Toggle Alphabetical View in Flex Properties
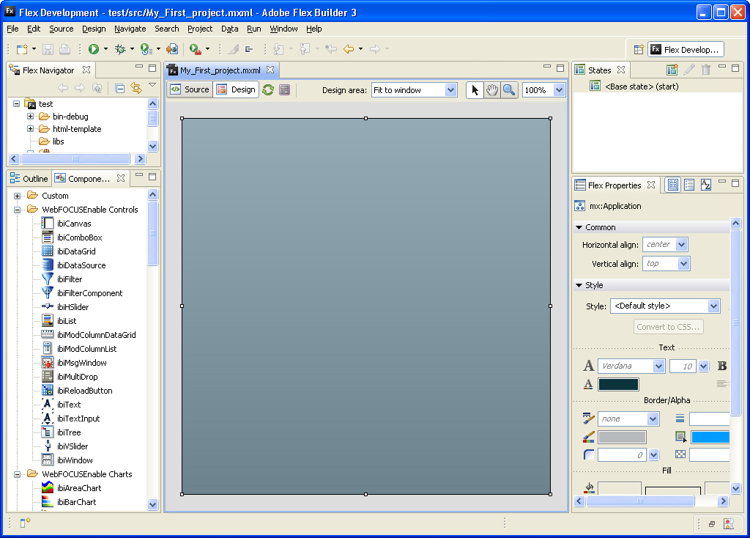The width and height of the screenshot is (750, 538). point(705,185)
